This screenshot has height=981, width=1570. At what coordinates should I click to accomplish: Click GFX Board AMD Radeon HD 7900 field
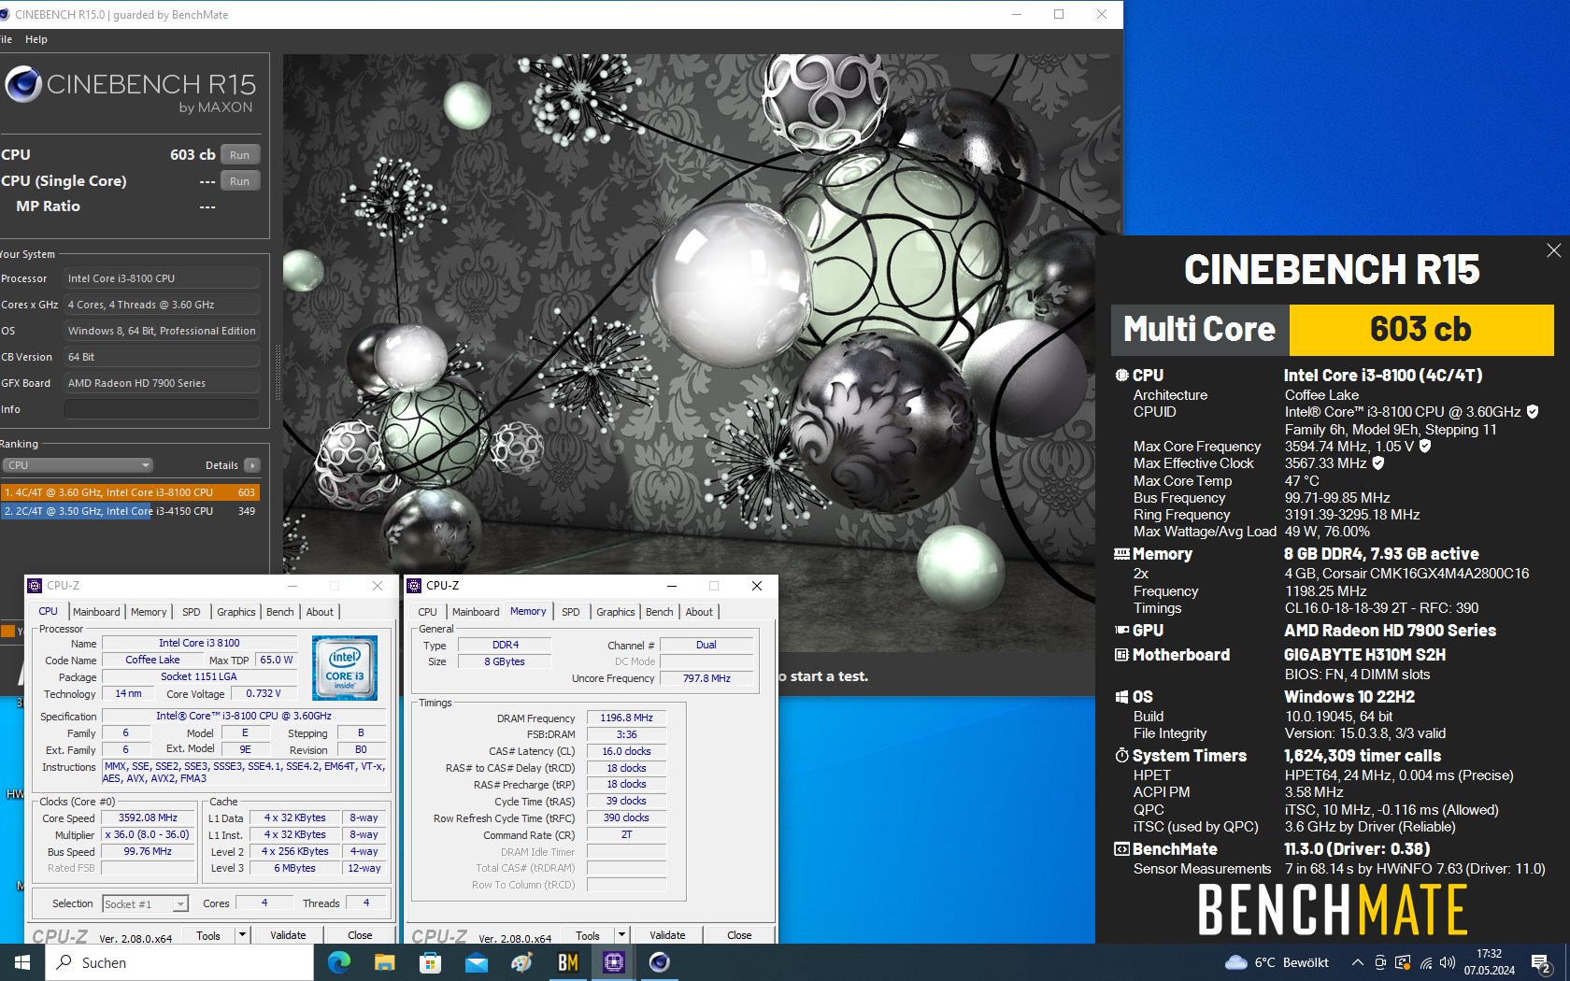tap(162, 383)
